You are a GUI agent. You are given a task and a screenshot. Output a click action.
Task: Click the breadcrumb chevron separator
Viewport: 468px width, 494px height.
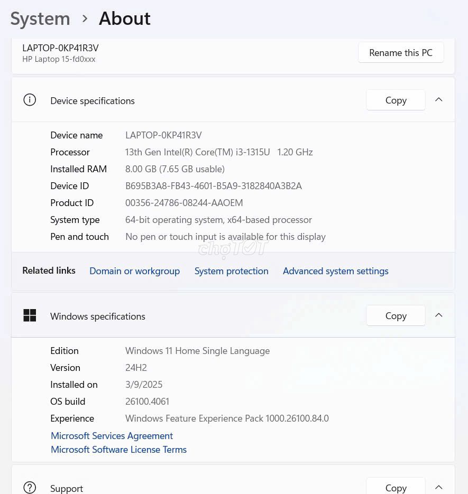pos(85,19)
